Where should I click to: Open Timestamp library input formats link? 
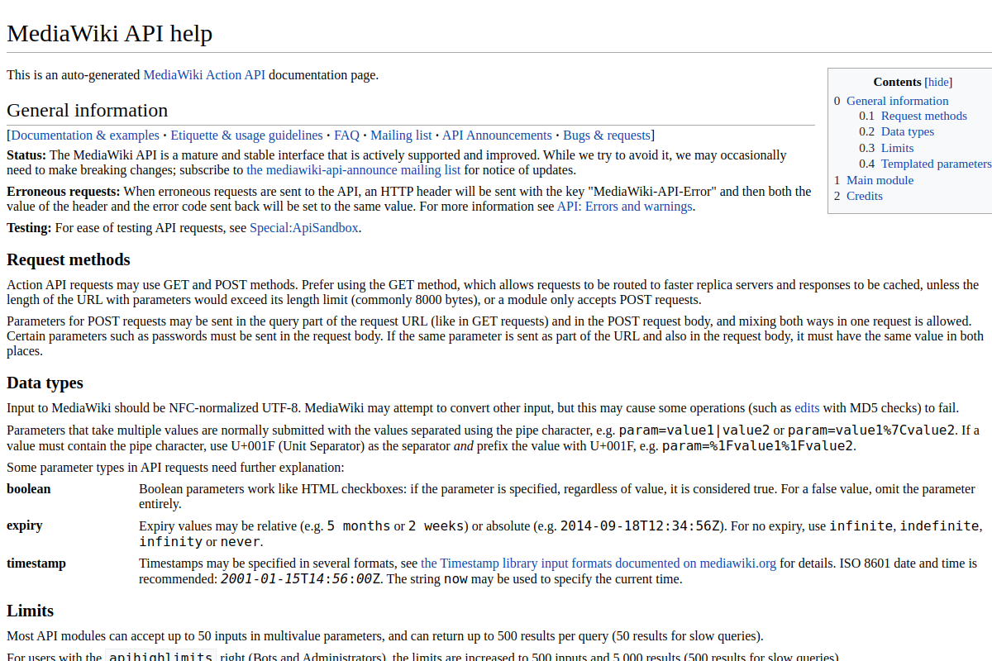click(x=599, y=564)
